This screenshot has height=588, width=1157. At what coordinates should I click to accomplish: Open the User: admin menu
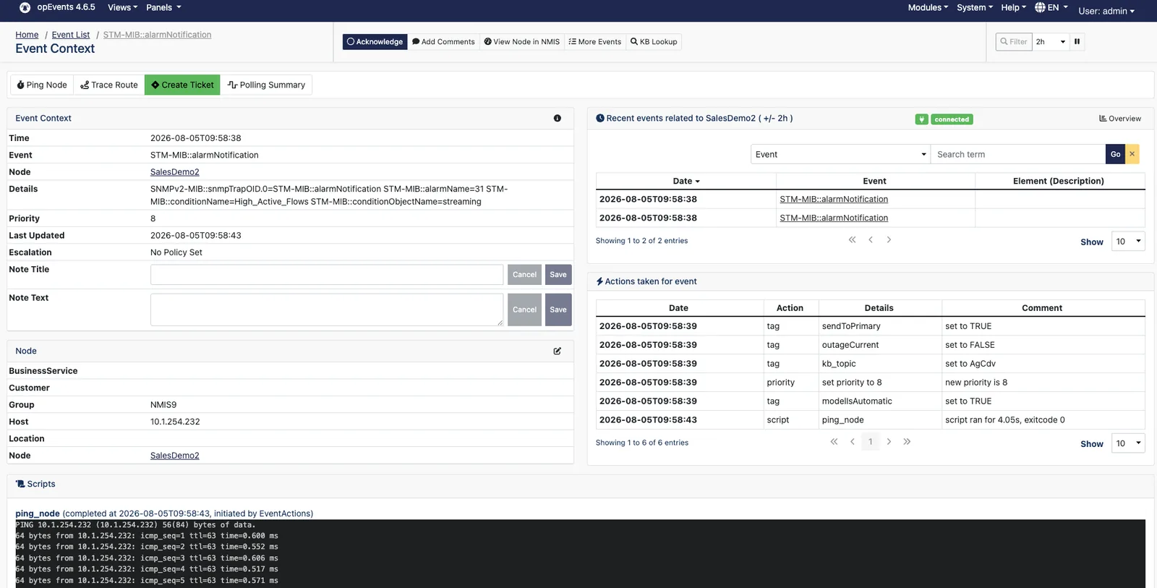tap(1106, 11)
